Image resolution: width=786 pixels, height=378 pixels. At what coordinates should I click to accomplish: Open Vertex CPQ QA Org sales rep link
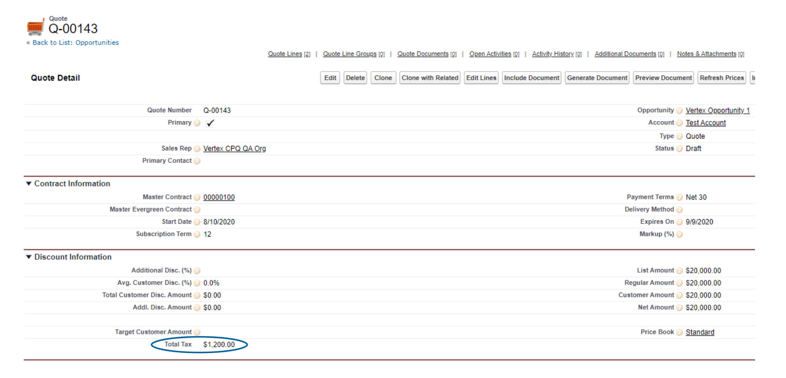235,149
